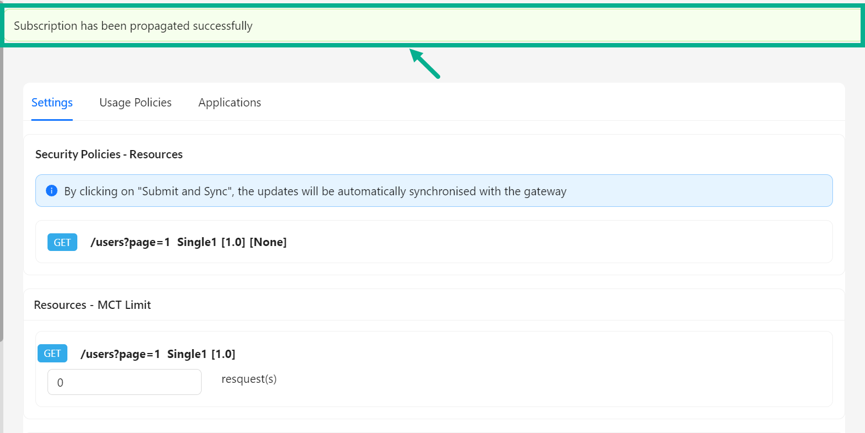Click the gray scrollbar on the left edge

tap(2, 193)
